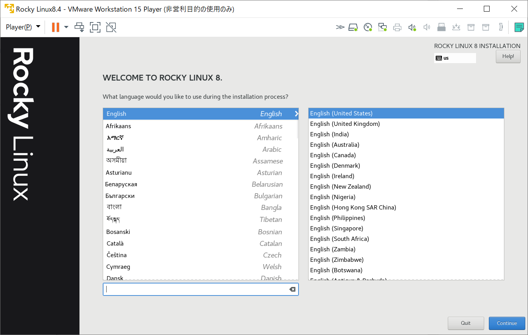Image resolution: width=528 pixels, height=335 pixels.
Task: Choose English (Zimbabwe) locale
Action: coord(406,260)
